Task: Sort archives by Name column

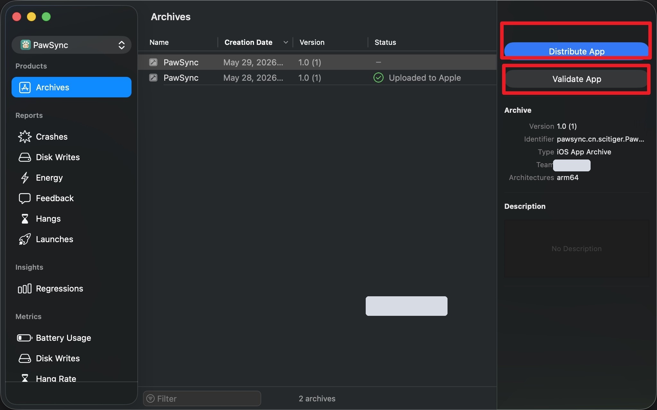Action: 159,42
